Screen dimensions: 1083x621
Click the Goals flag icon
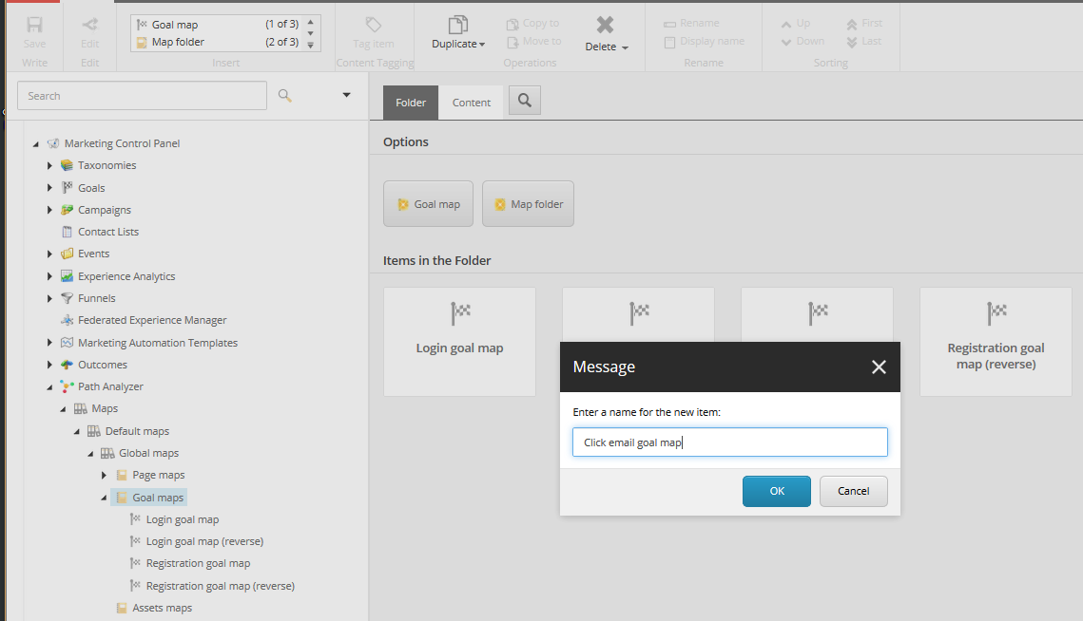[67, 188]
